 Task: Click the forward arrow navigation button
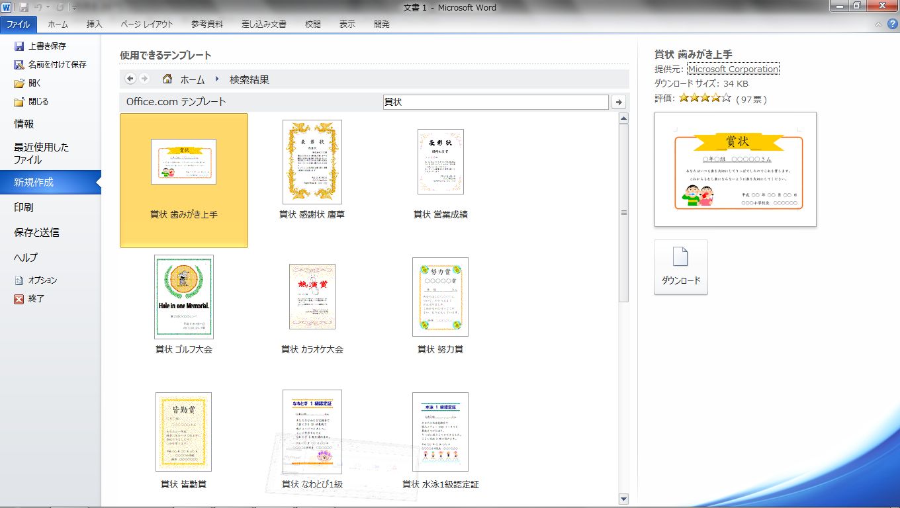[144, 79]
